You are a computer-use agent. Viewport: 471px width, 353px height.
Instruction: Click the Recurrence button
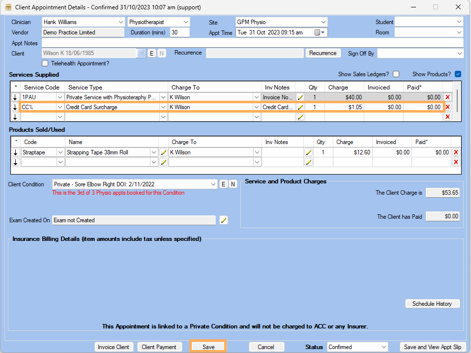323,53
